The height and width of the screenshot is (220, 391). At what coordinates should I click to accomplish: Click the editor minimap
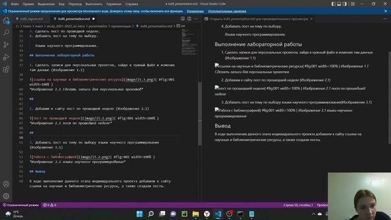(189, 42)
